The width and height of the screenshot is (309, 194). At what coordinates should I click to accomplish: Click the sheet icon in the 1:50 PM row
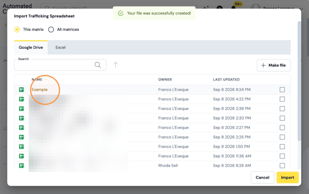coord(21,147)
